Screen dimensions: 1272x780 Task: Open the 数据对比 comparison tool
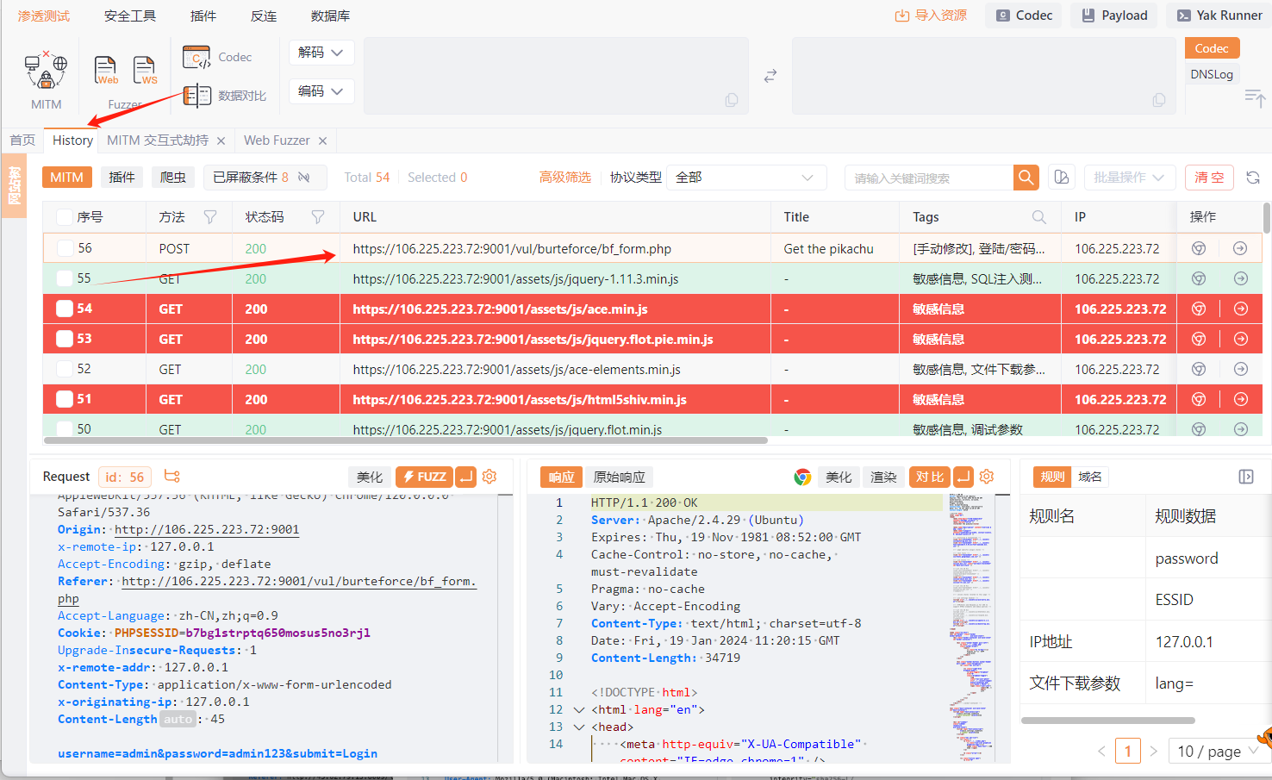pyautogui.click(x=224, y=96)
